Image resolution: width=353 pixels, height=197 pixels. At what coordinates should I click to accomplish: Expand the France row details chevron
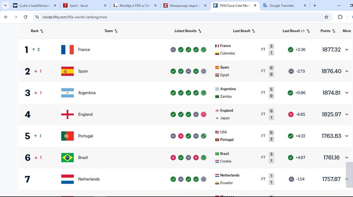(347, 50)
